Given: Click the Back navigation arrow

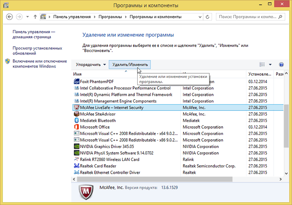Looking at the screenshot, I should (10, 17).
